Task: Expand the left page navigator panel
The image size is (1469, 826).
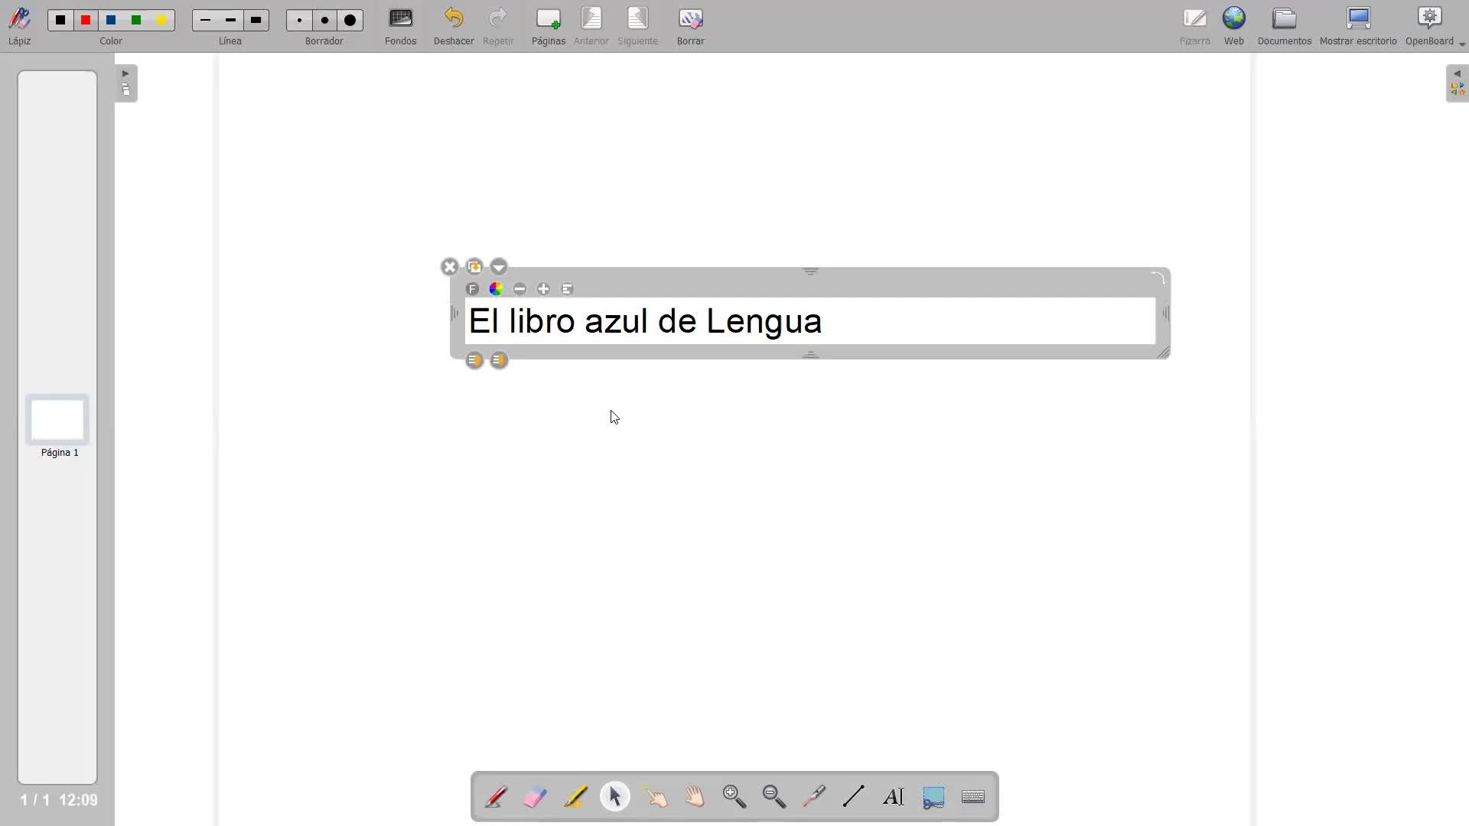Action: pos(126,83)
